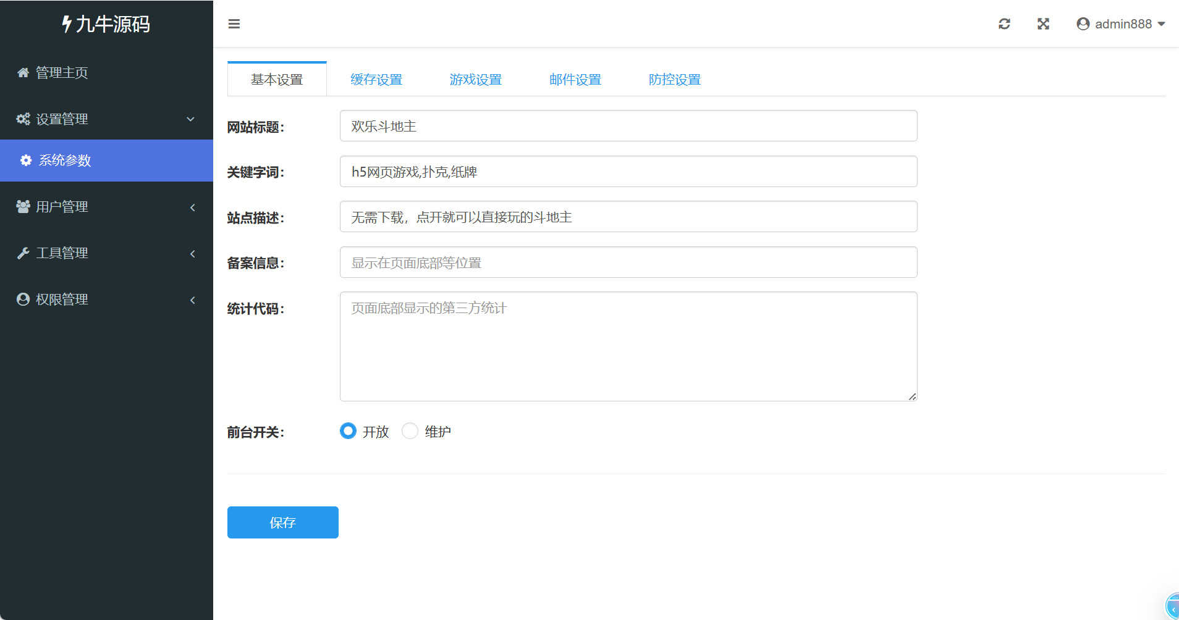Screen dimensions: 1179x620
Task: Click the 统计代码: field label
Action: [256, 309]
